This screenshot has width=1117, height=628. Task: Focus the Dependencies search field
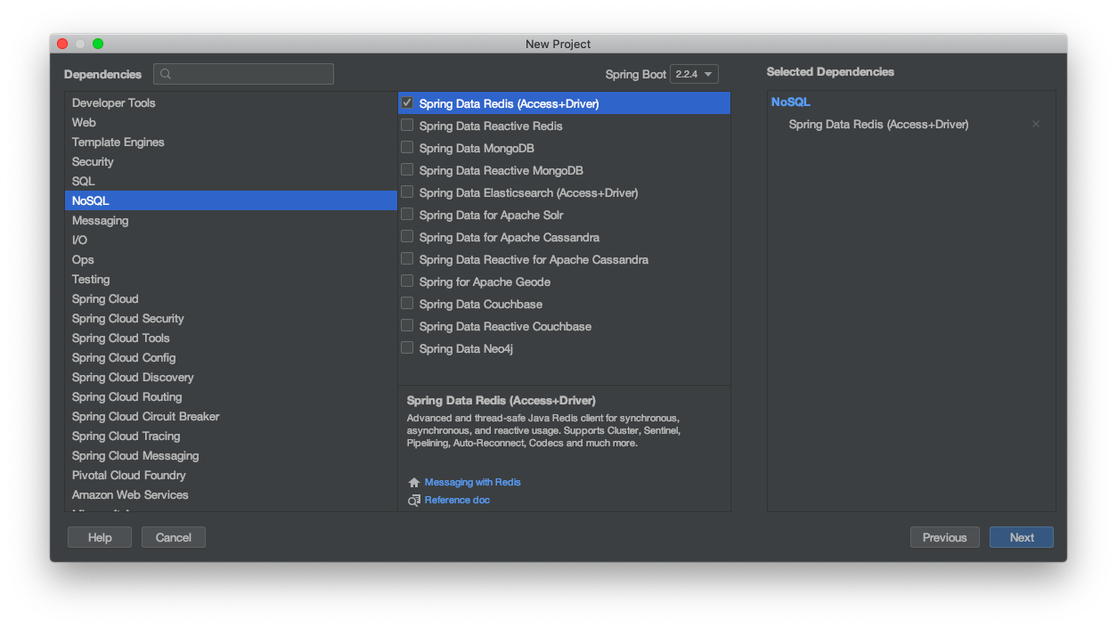(x=243, y=74)
